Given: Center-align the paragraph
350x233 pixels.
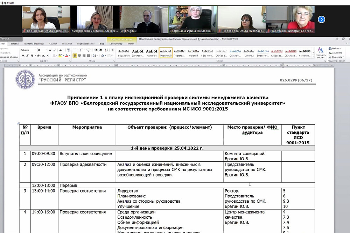Looking at the screenshot, I should pyautogui.click(x=79, y=56).
